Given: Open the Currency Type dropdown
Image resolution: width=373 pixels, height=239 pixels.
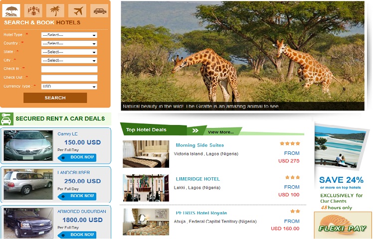Looking at the screenshot, I should [x=69, y=87].
